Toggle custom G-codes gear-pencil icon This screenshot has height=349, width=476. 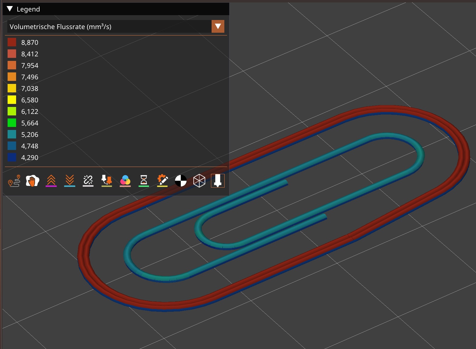coord(162,181)
